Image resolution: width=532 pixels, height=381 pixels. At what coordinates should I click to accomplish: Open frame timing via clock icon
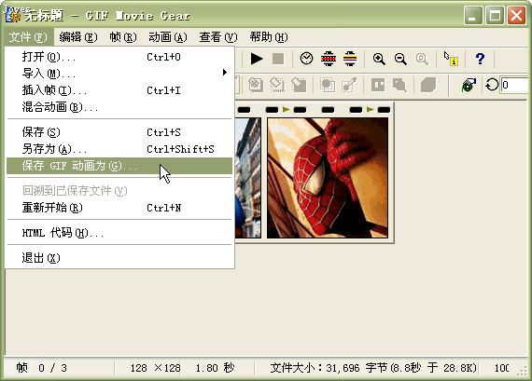pyautogui.click(x=306, y=59)
